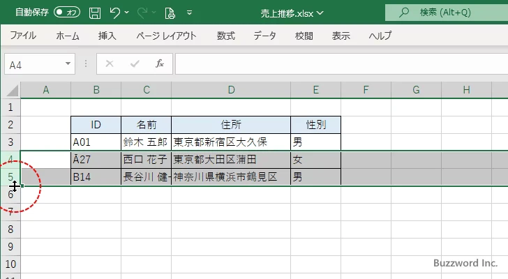The height and width of the screenshot is (279, 508).
Task: Open the Redo history dropdown arrow
Action: pyautogui.click(x=154, y=13)
